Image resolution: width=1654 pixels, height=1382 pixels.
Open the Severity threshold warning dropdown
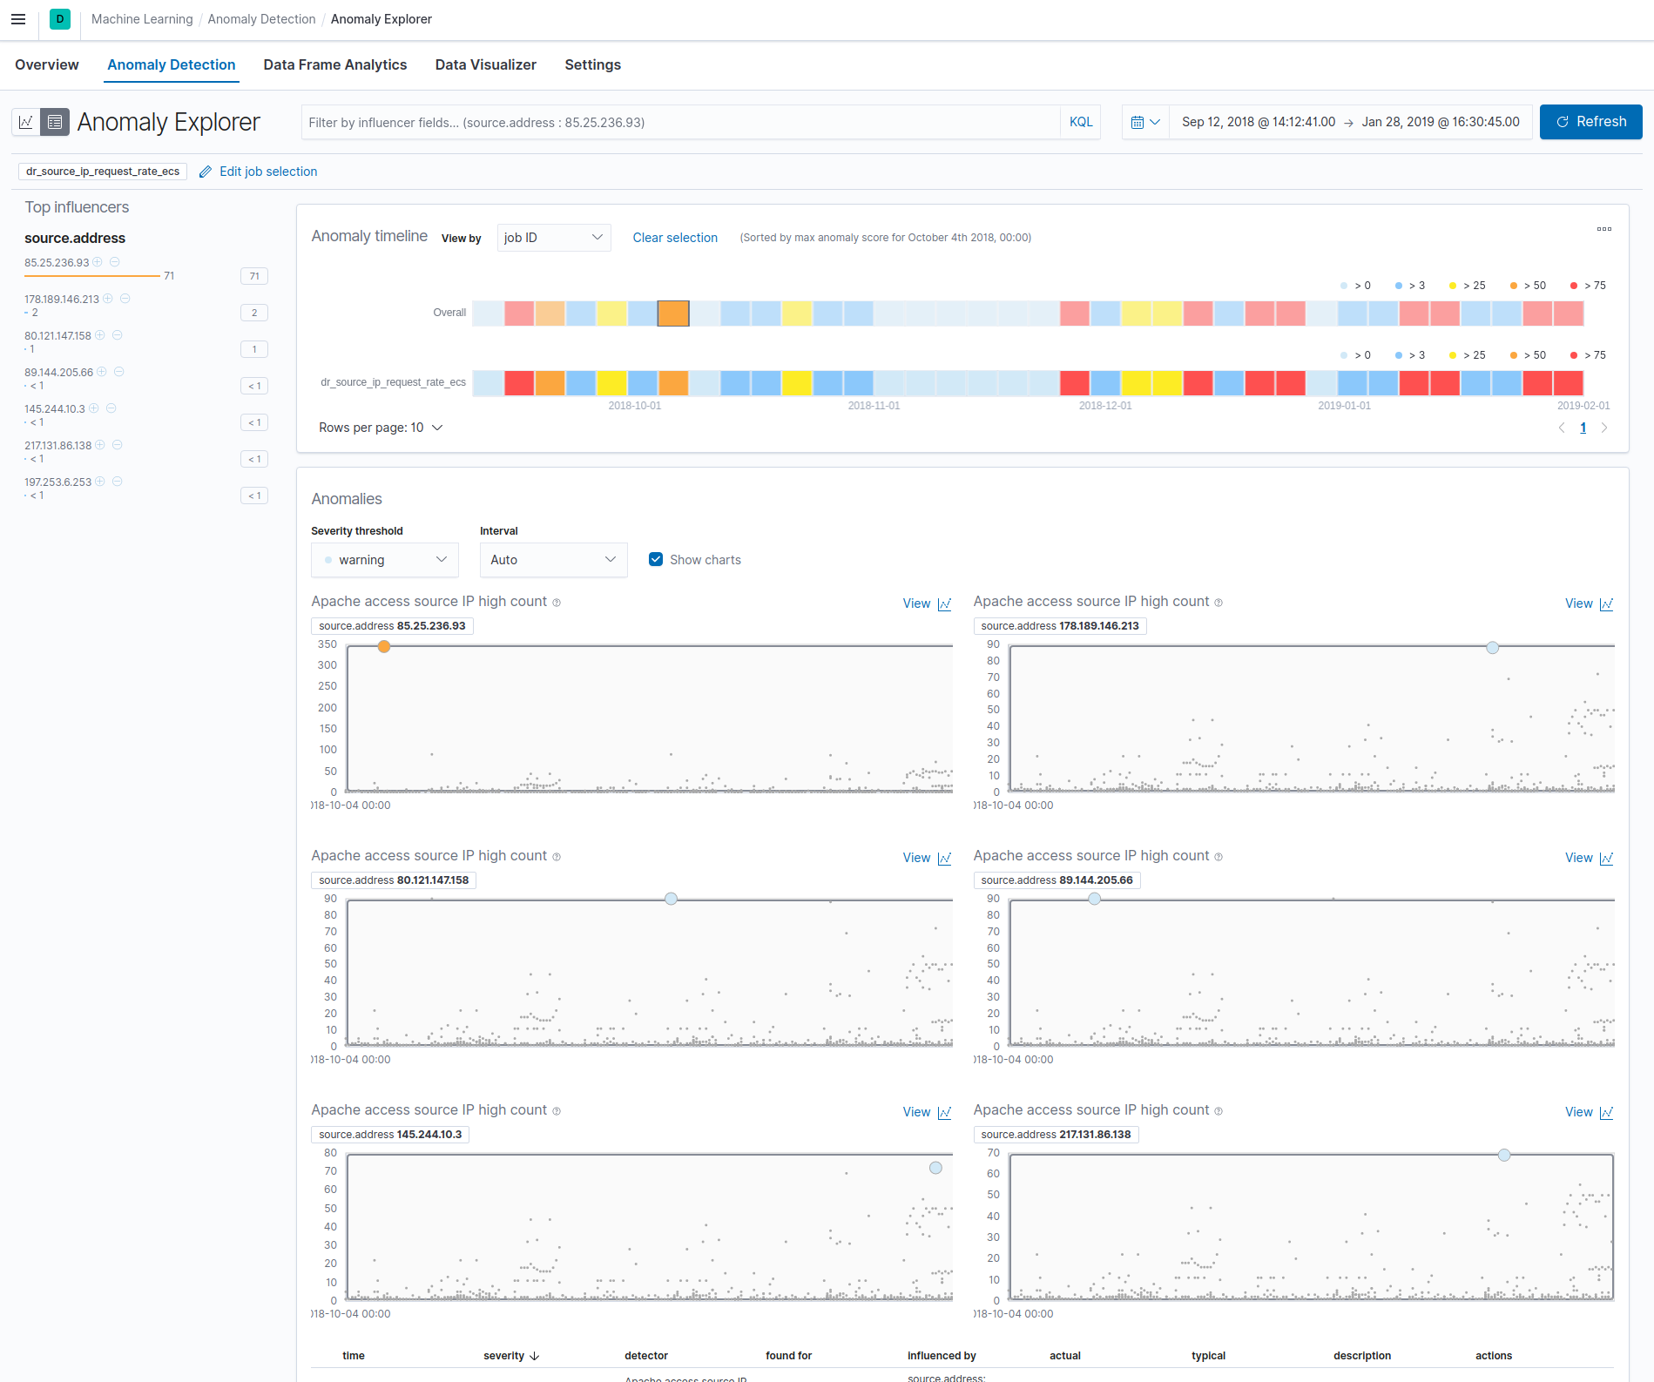385,560
